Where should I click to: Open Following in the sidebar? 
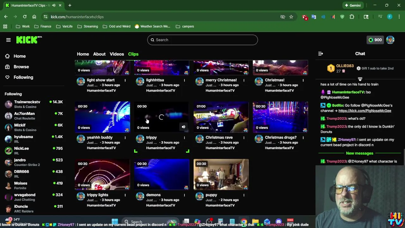click(x=23, y=77)
